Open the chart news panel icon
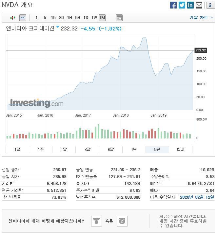 click(x=119, y=18)
